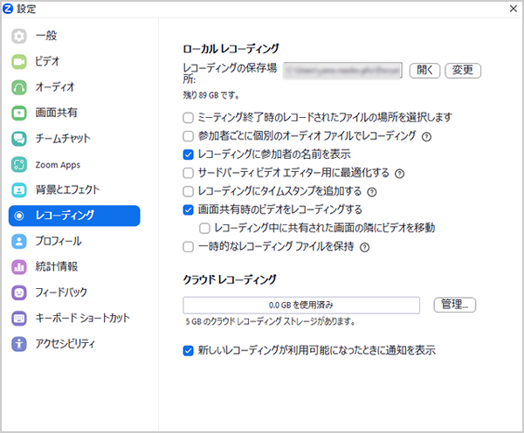Click help icon beside 一時的なレコーディング ファイル
Image resolution: width=524 pixels, height=433 pixels.
[364, 248]
